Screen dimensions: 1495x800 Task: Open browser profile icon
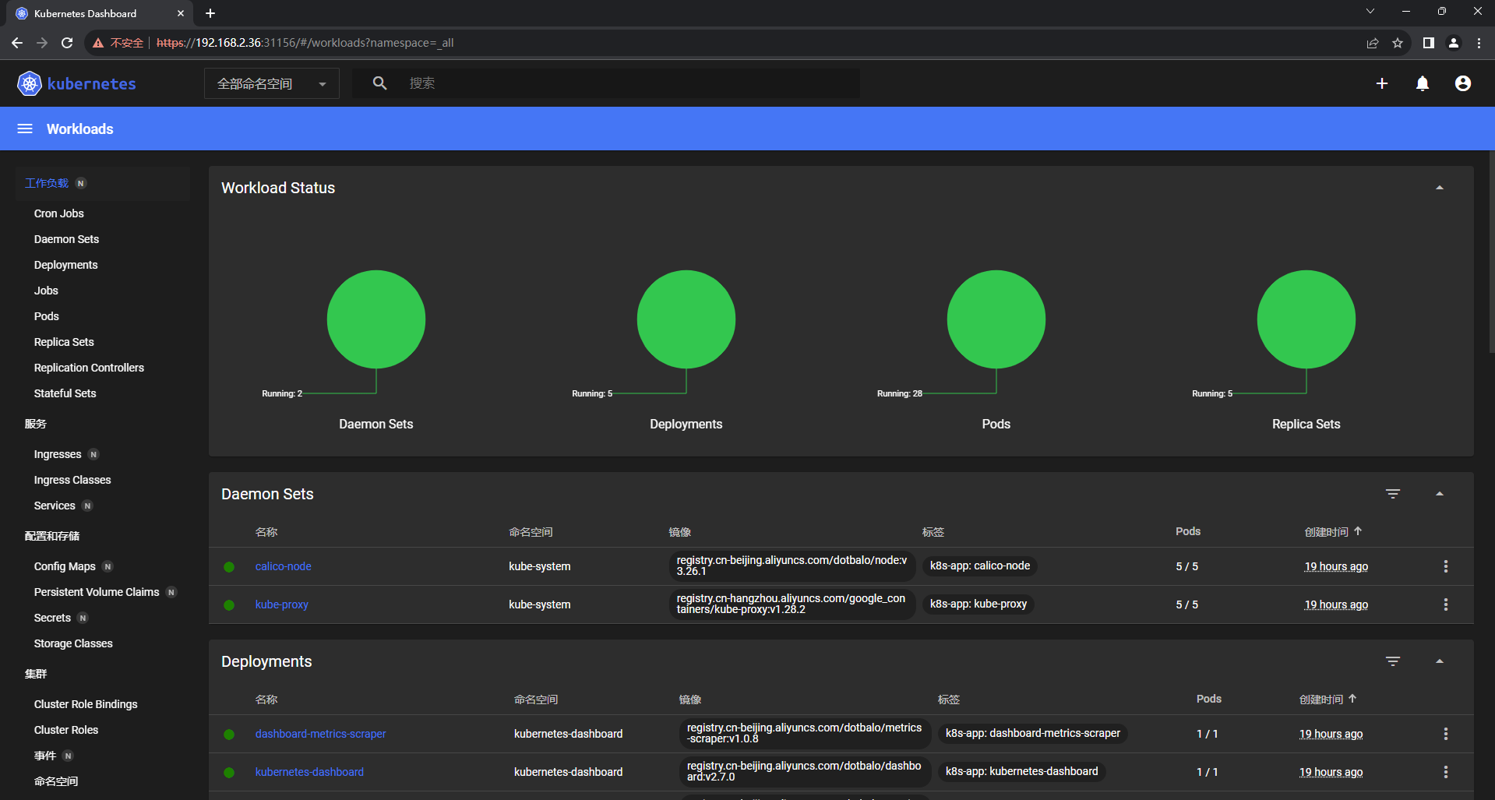(1454, 43)
